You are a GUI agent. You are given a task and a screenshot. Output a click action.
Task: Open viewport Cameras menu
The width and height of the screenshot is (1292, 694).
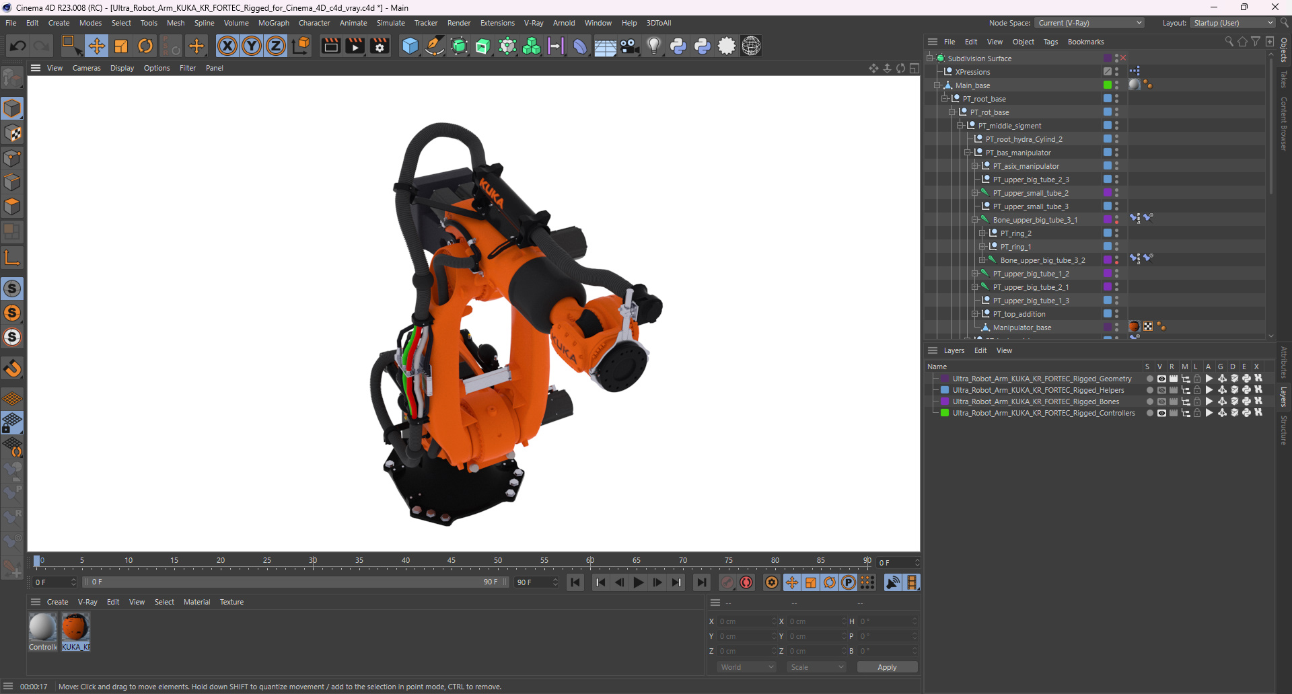87,68
